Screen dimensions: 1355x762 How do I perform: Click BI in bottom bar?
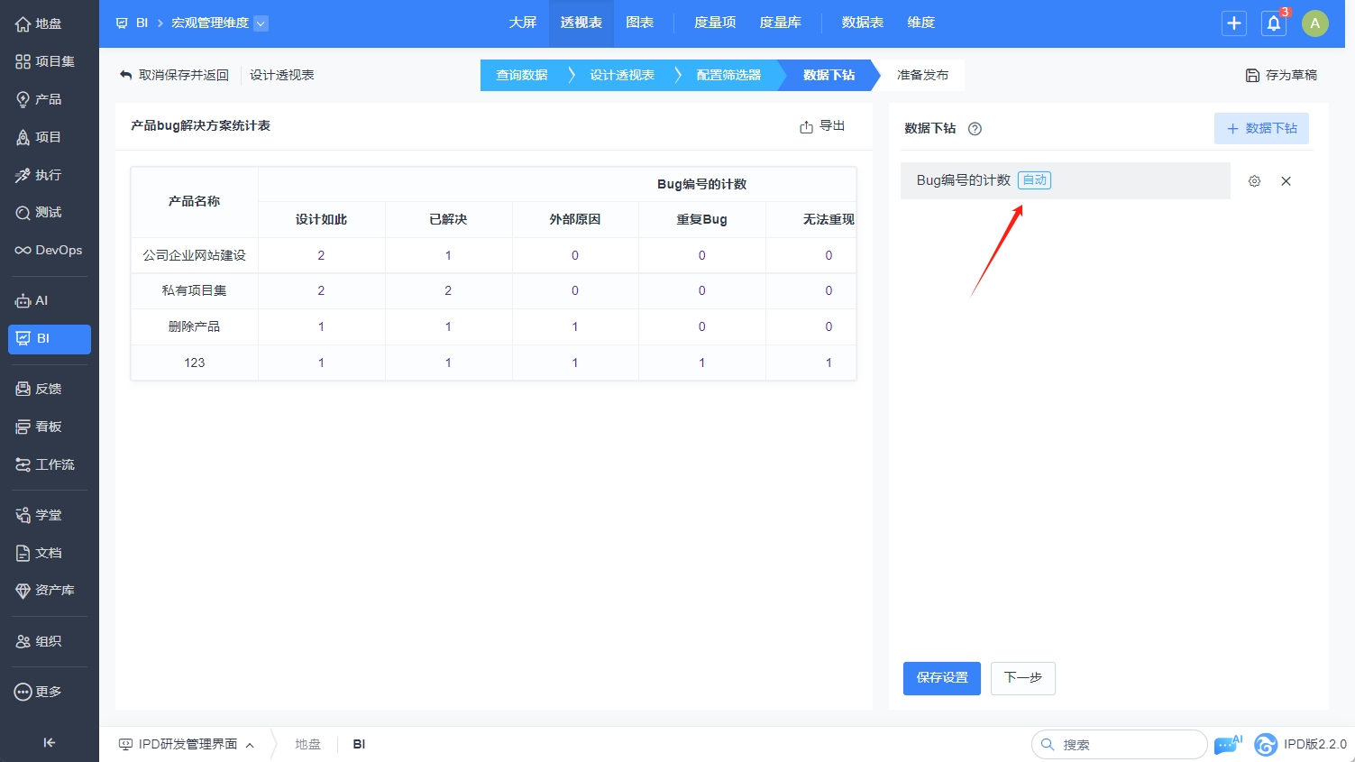359,745
